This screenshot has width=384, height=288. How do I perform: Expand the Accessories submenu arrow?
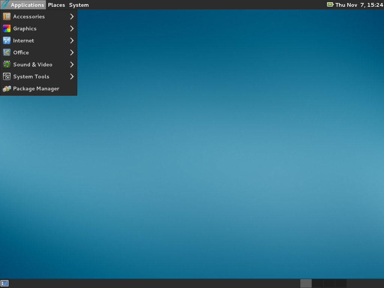click(x=72, y=16)
